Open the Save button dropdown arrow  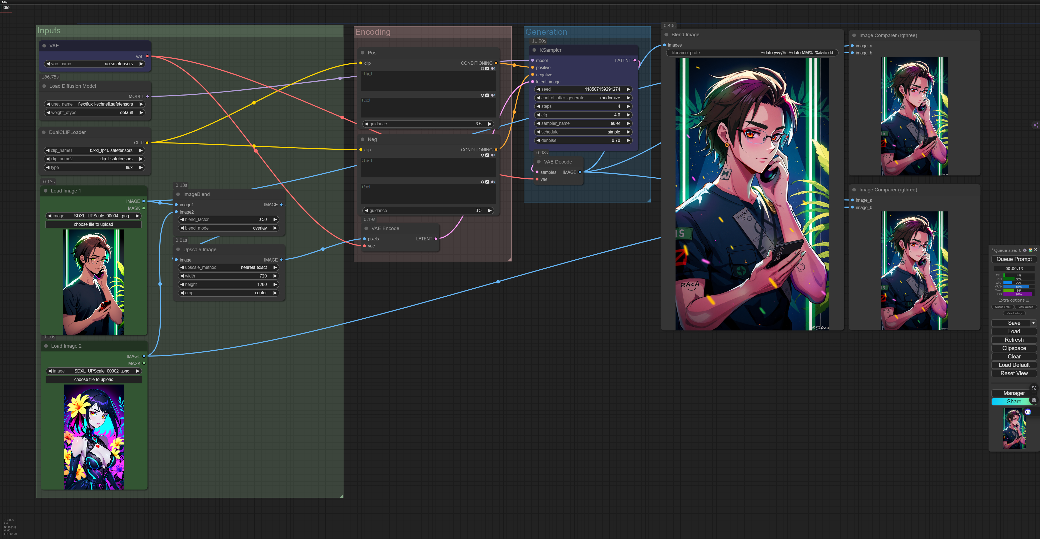pyautogui.click(x=1033, y=323)
